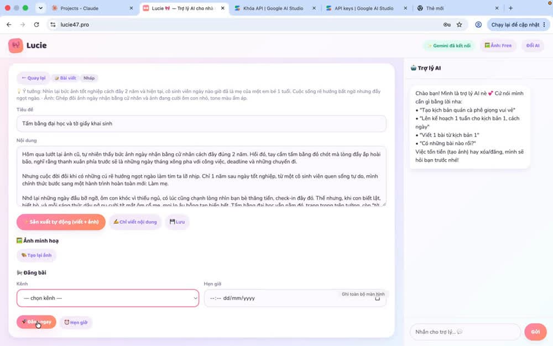The width and height of the screenshot is (553, 346).
Task: Focus the 'Nhắn cho trợ lý' chat input
Action: [465, 332]
